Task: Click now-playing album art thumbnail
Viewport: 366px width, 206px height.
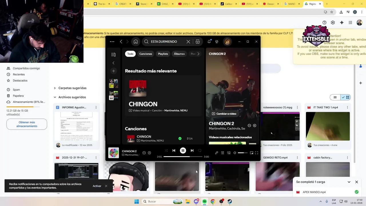Action: pyautogui.click(x=114, y=153)
